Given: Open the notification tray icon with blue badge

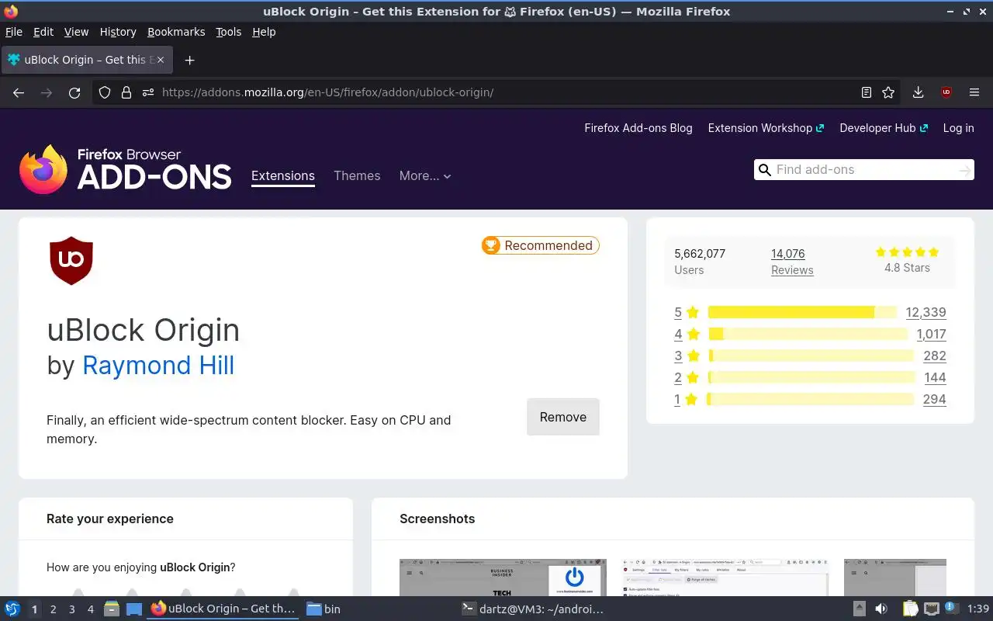Looking at the screenshot, I should tap(953, 609).
